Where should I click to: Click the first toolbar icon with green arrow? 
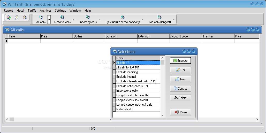pos(9,18)
